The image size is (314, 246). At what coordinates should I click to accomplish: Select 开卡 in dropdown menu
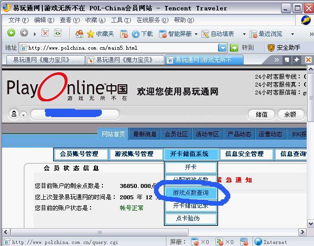[190, 167]
